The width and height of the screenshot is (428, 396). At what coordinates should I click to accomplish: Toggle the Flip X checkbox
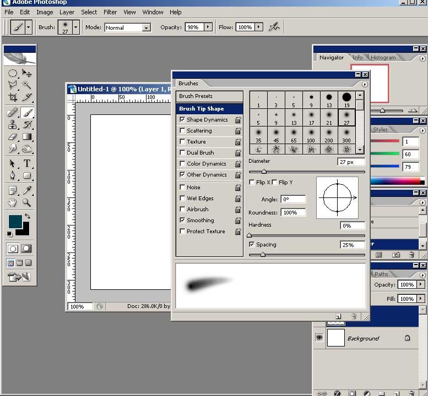coord(252,182)
